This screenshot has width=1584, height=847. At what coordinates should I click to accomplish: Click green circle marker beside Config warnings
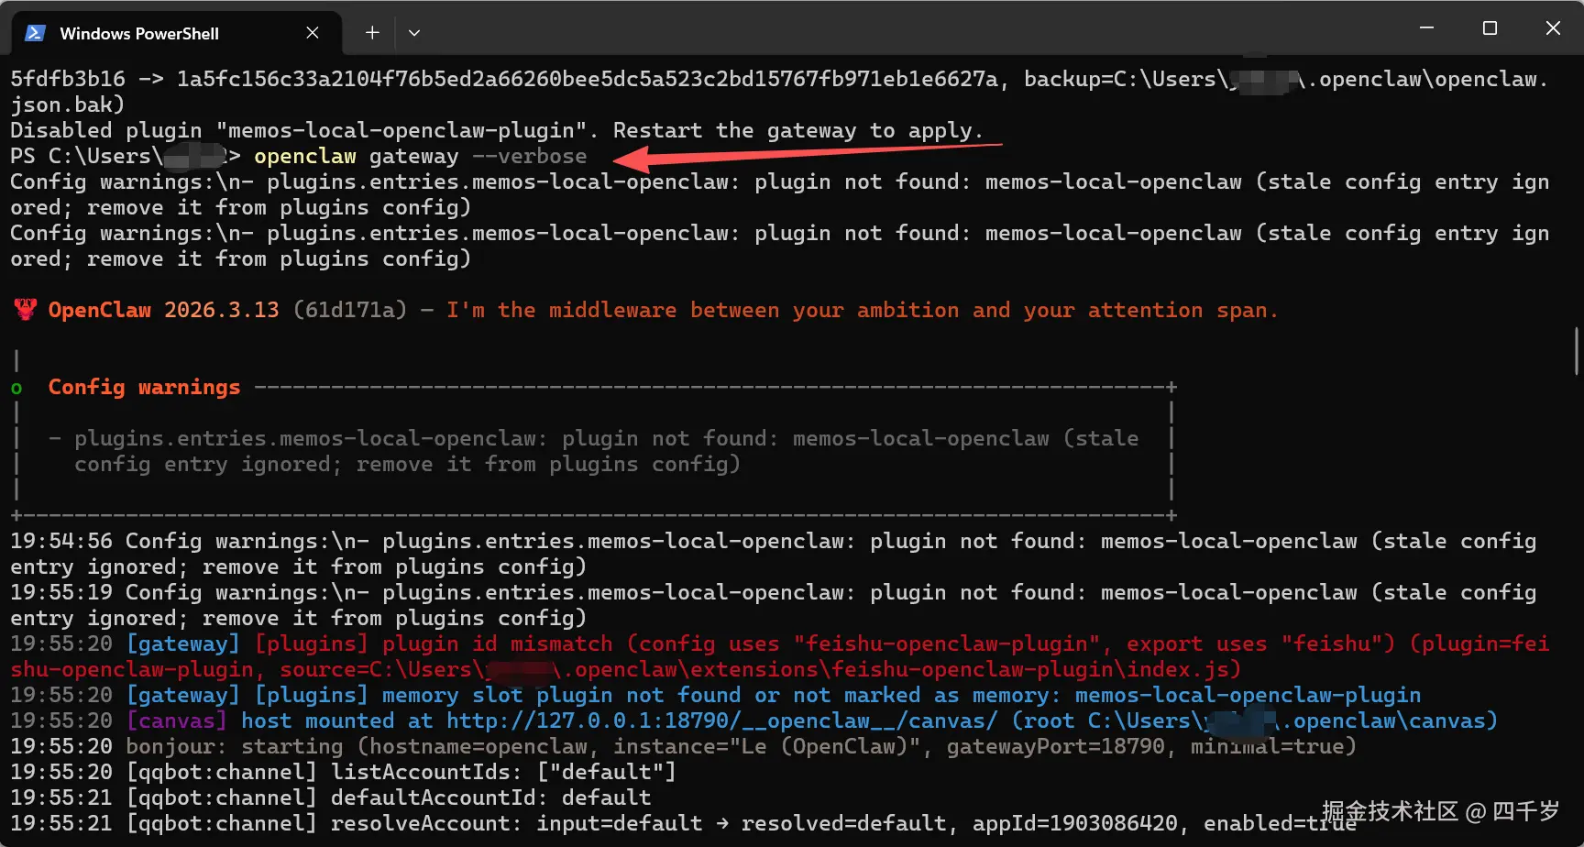(16, 389)
